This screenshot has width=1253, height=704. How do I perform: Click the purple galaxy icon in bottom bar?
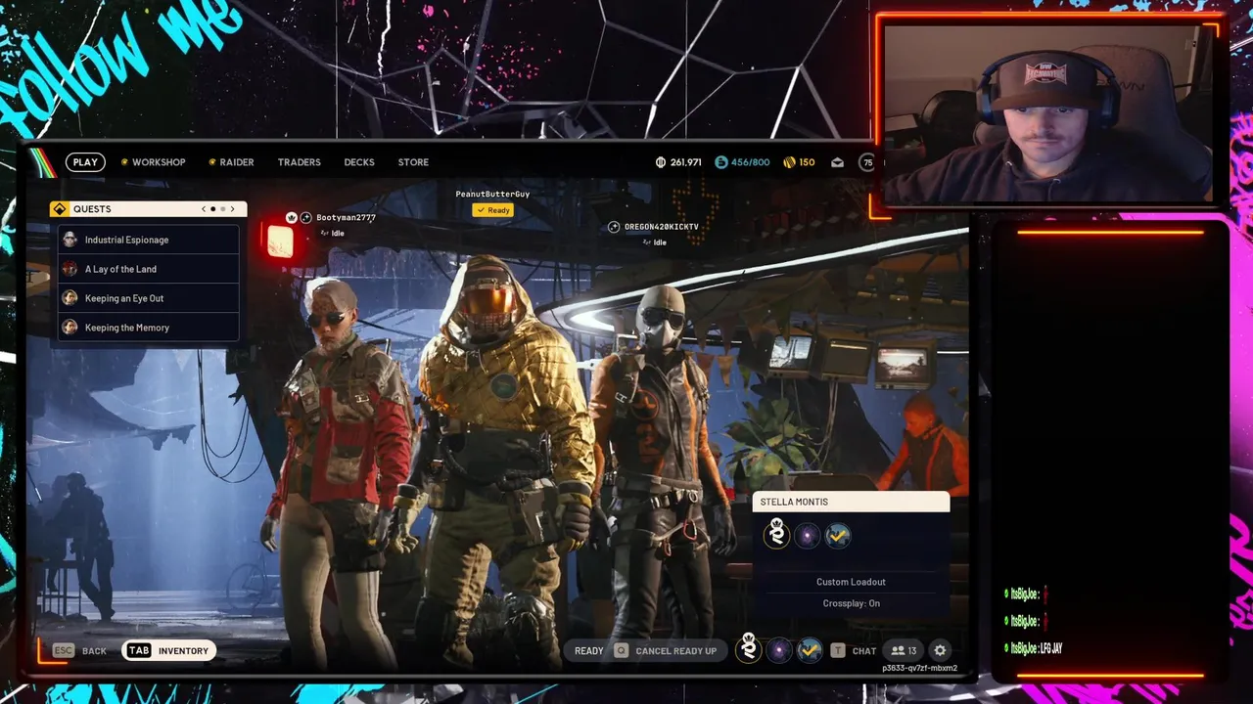779,650
